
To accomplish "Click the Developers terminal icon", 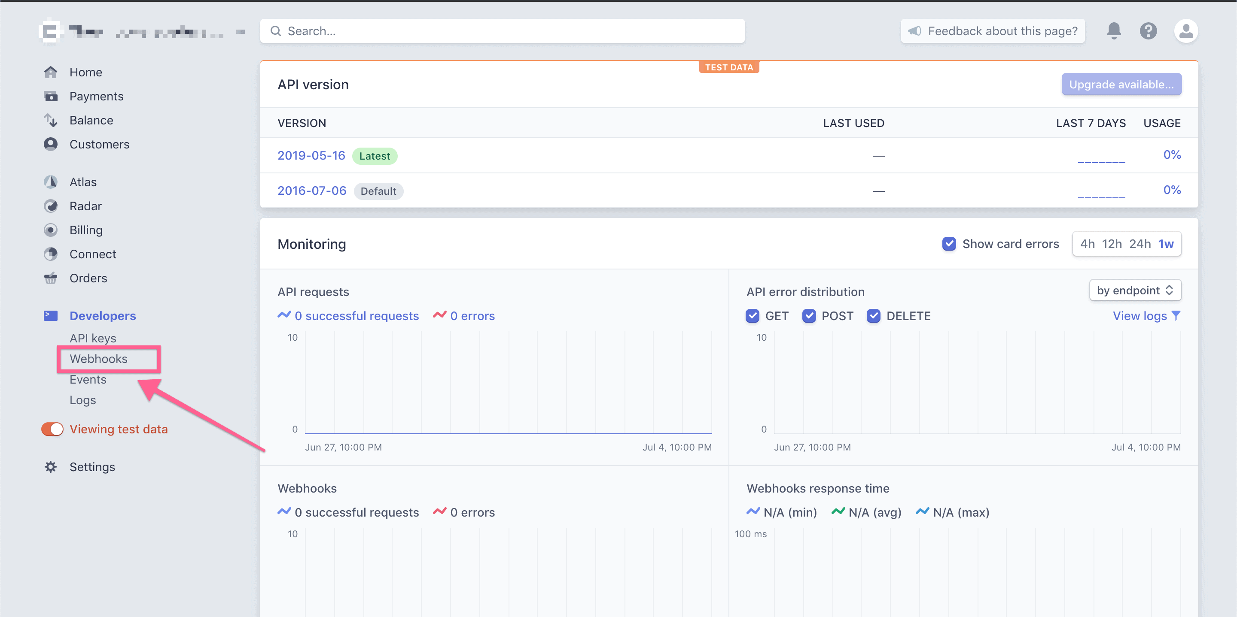I will pyautogui.click(x=50, y=316).
